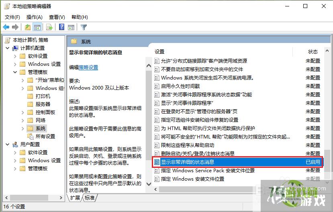
Task: Click the Filter funnel toolbar icon
Action: 84,27
